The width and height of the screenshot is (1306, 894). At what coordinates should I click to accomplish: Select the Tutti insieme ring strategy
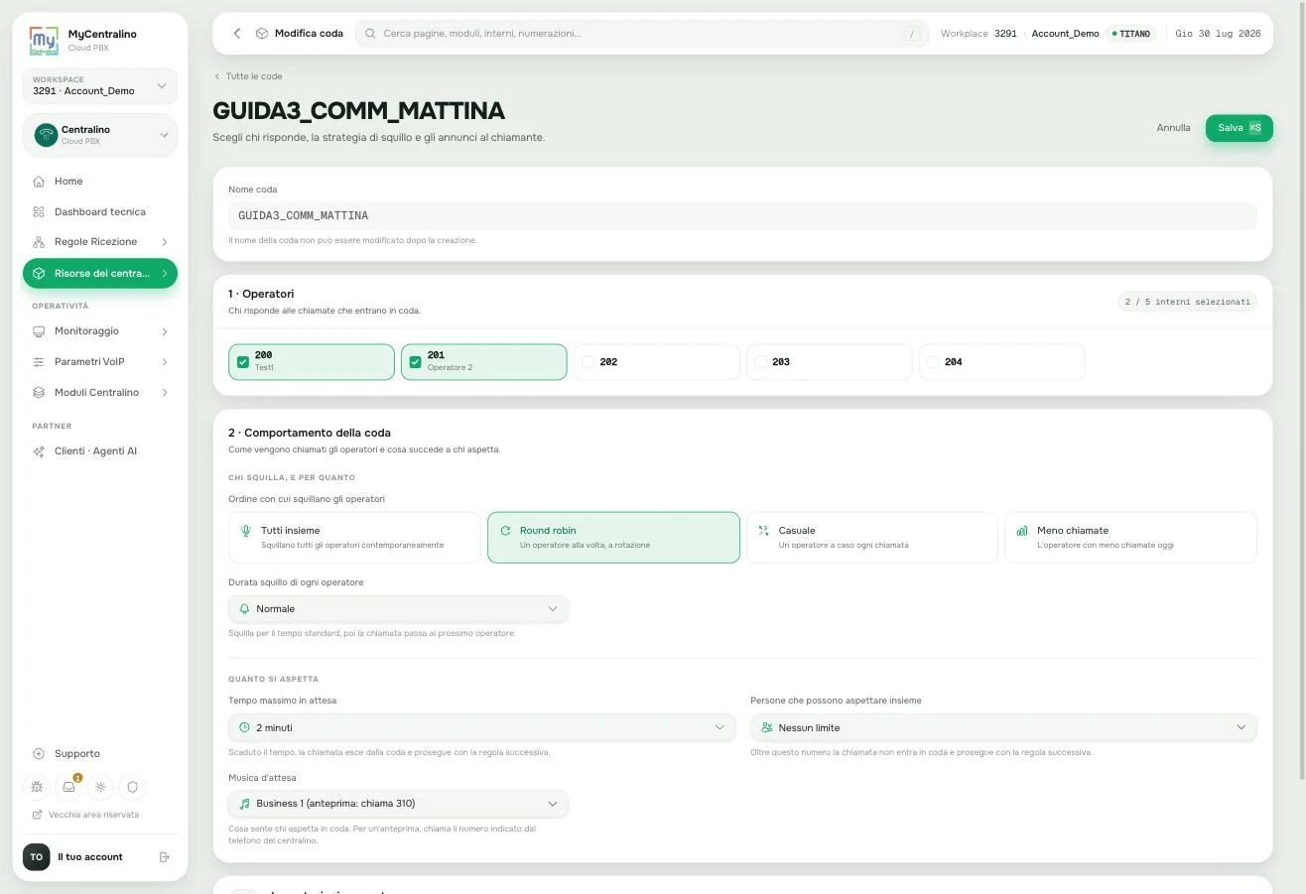354,538
